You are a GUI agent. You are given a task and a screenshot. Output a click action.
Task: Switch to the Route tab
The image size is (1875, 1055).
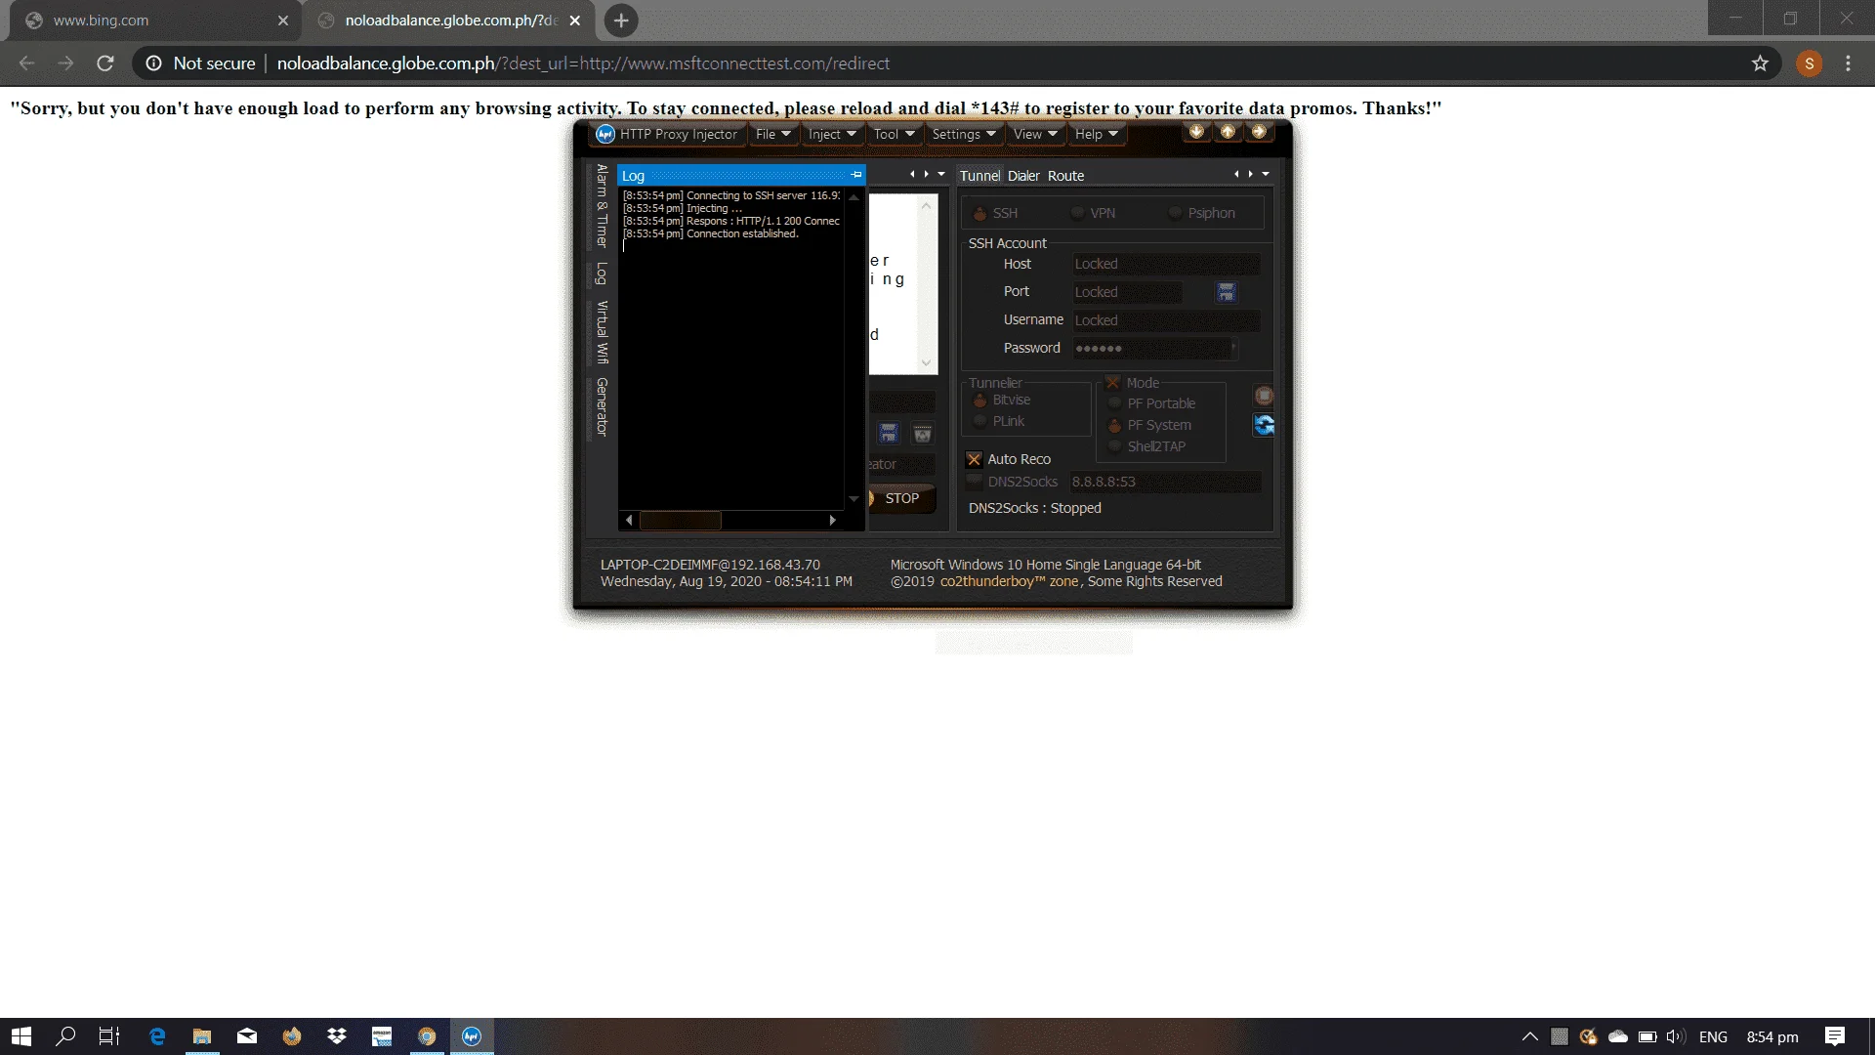pyautogui.click(x=1065, y=176)
